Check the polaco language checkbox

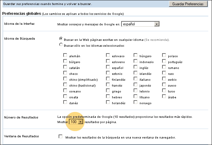pos(164,56)
